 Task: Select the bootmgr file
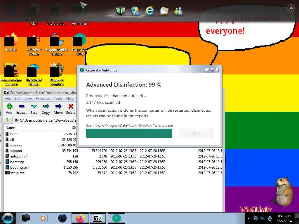coord(113,162)
